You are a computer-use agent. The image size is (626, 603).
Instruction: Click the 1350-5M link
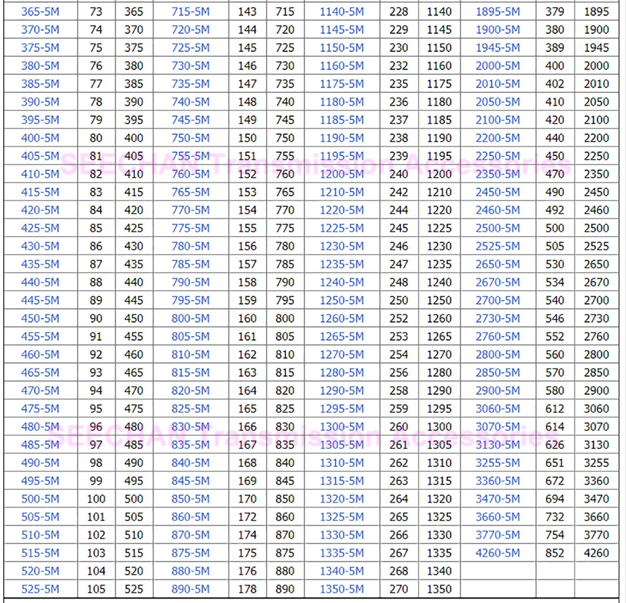tap(342, 589)
